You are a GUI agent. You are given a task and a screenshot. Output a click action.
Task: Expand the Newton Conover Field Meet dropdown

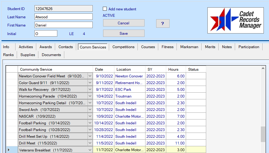tap(90, 76)
